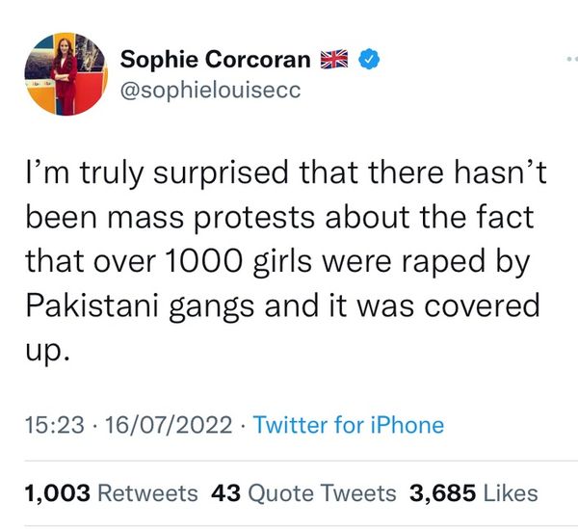Image resolution: width=578 pixels, height=529 pixels.
Task: View the Retweets list label
Action: 147,493
